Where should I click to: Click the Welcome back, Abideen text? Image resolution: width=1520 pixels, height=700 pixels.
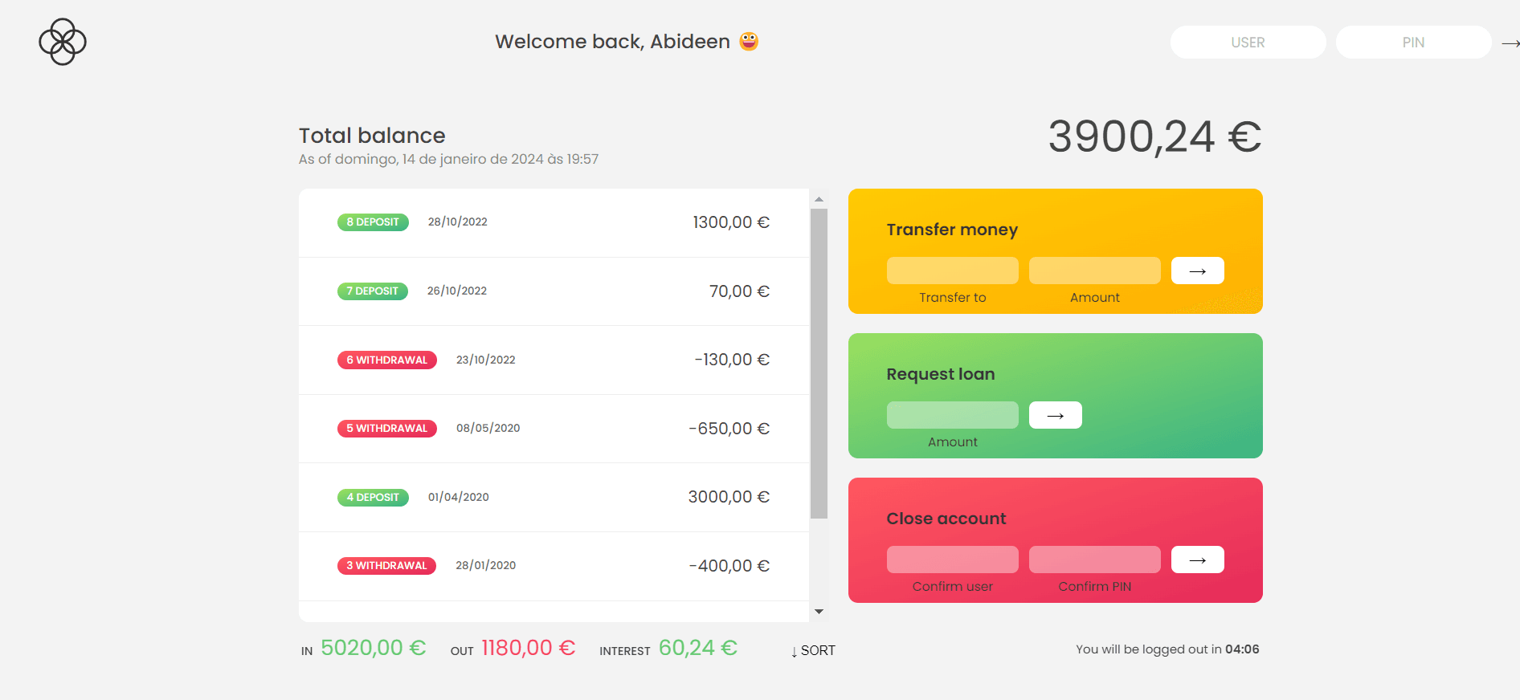pyautogui.click(x=612, y=42)
